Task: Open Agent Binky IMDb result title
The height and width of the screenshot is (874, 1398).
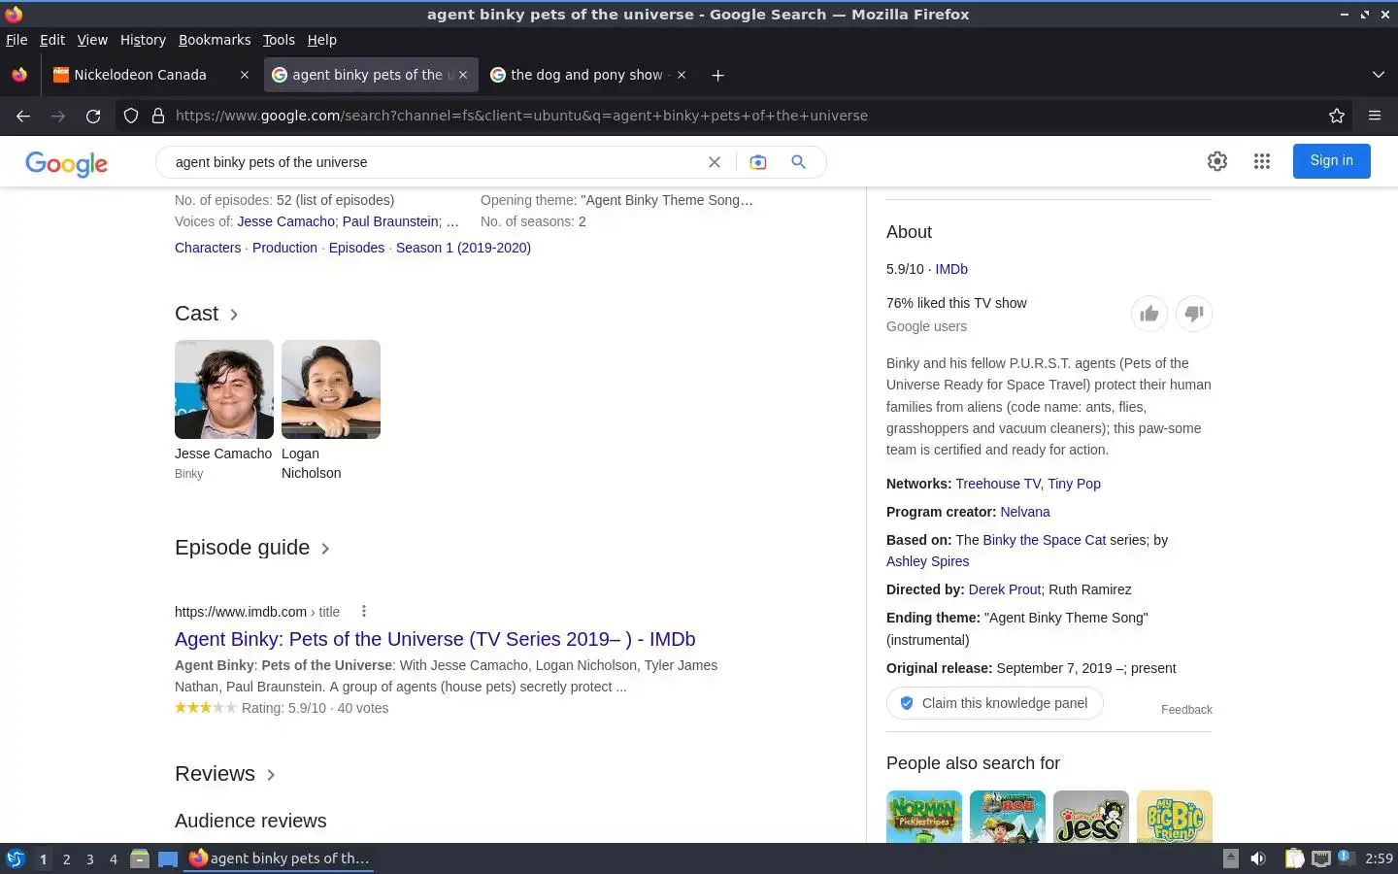Action: pos(435,639)
